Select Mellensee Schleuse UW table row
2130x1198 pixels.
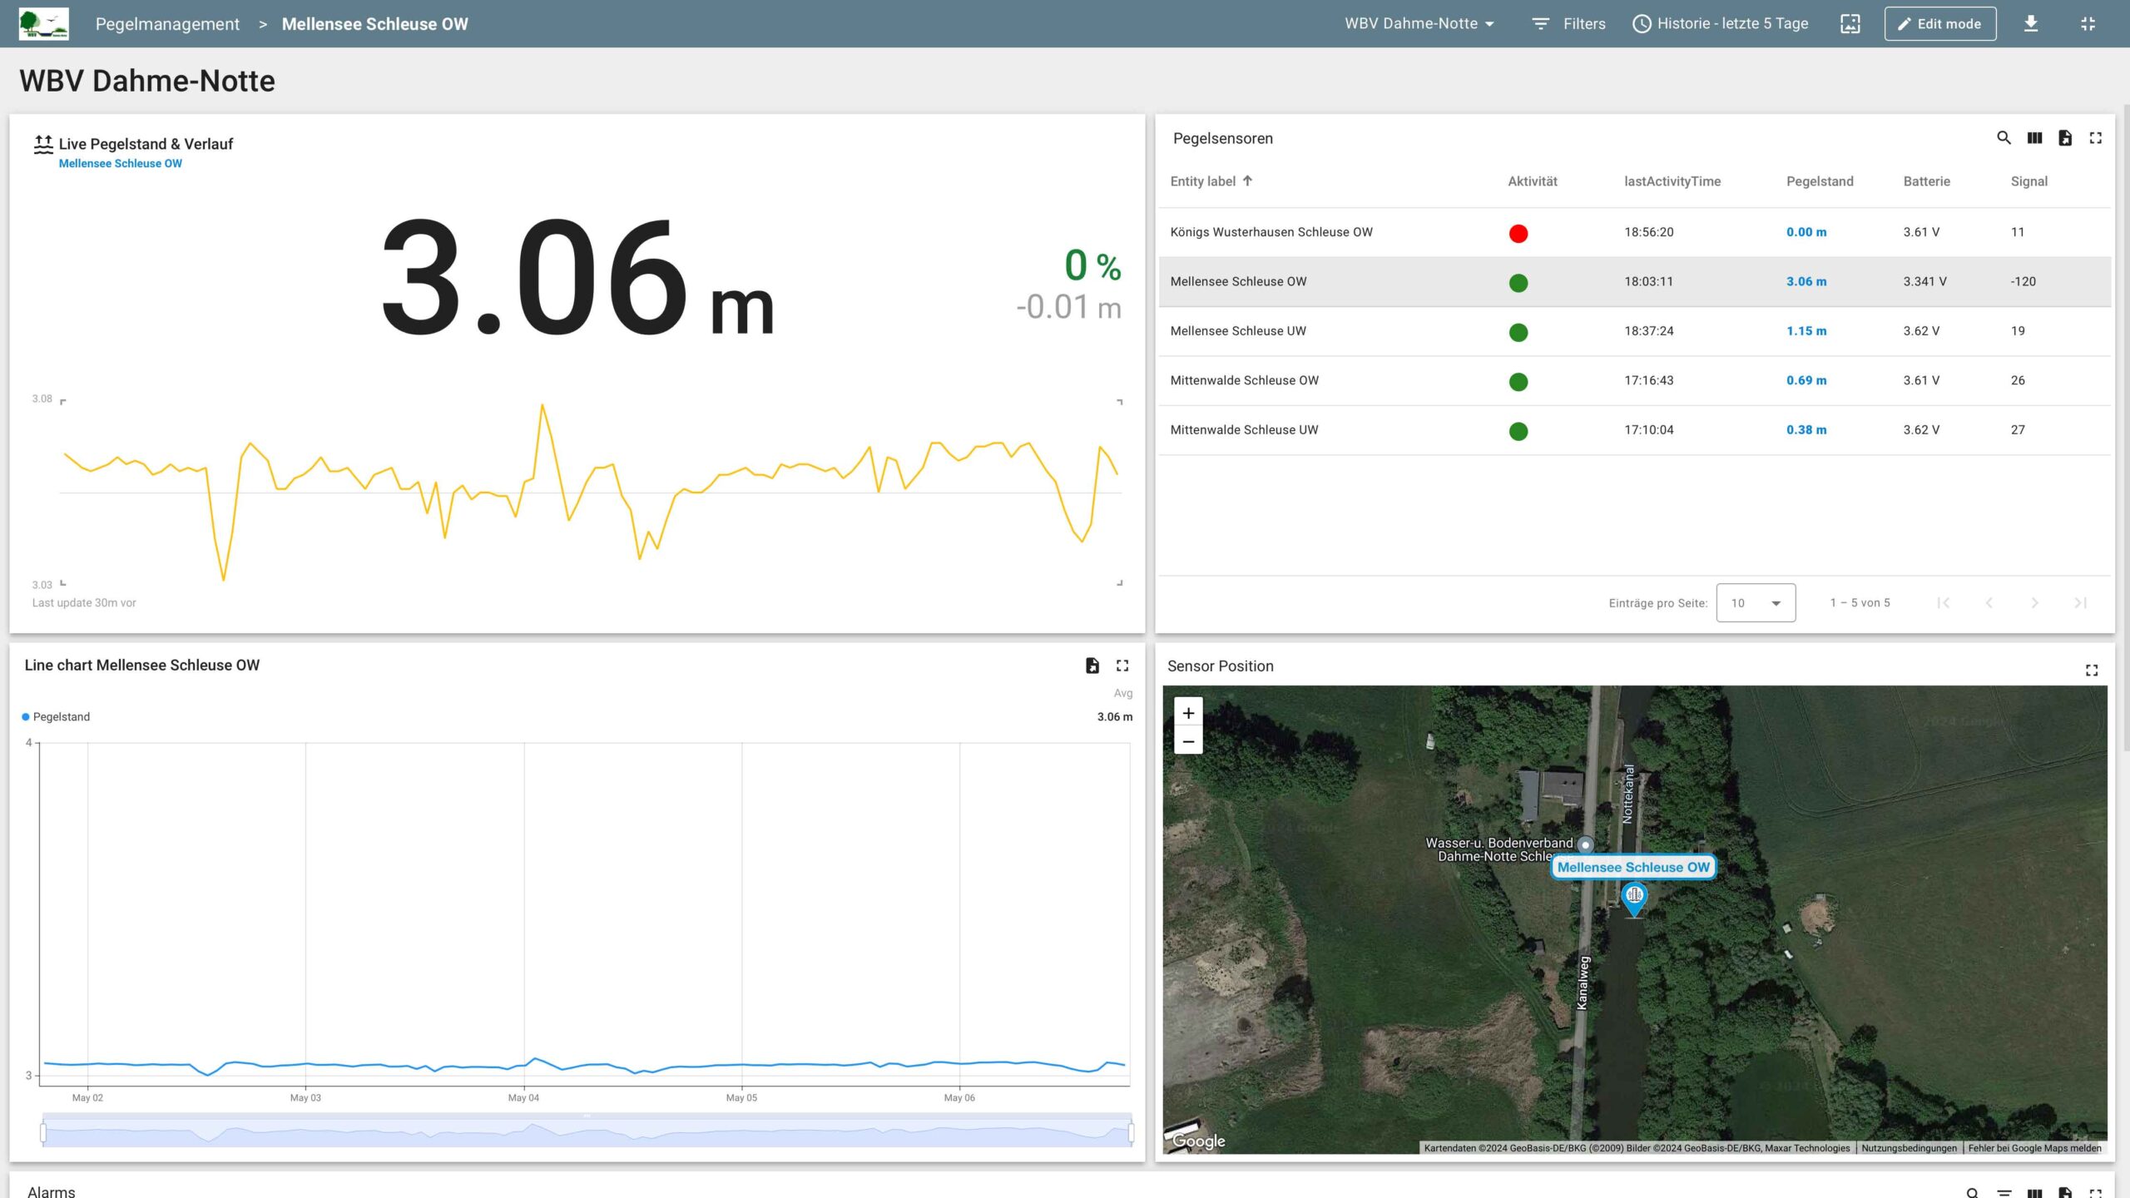1238,331
